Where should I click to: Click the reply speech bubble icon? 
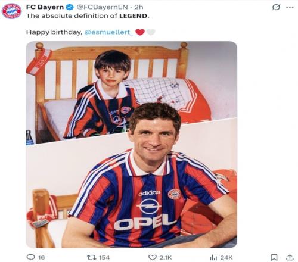coord(30,257)
